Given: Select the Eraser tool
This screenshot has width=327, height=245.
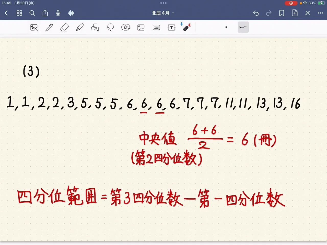Looking at the screenshot, I should coord(64,27).
